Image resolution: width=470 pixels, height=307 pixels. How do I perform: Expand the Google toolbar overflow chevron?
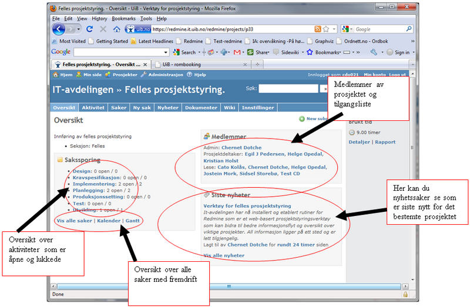pos(358,52)
